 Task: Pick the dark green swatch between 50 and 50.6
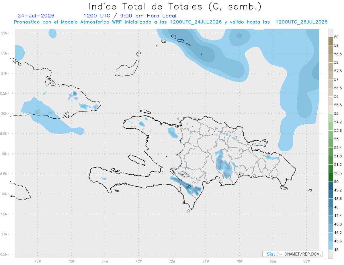pyautogui.click(x=331, y=178)
